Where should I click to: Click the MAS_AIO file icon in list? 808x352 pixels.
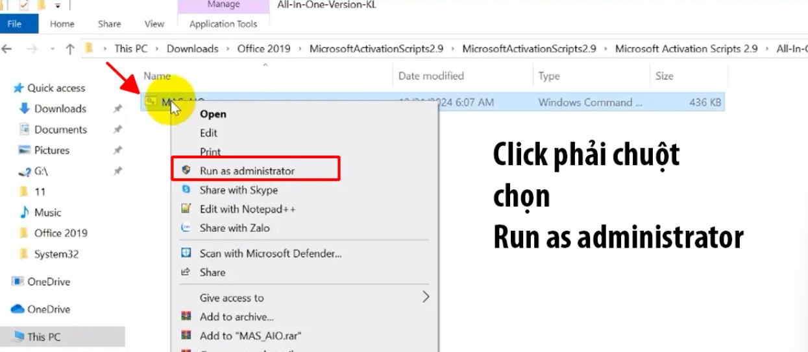coord(151,102)
